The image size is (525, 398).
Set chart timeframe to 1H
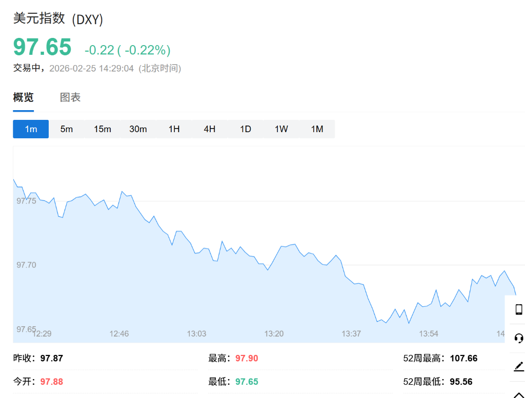(x=174, y=129)
